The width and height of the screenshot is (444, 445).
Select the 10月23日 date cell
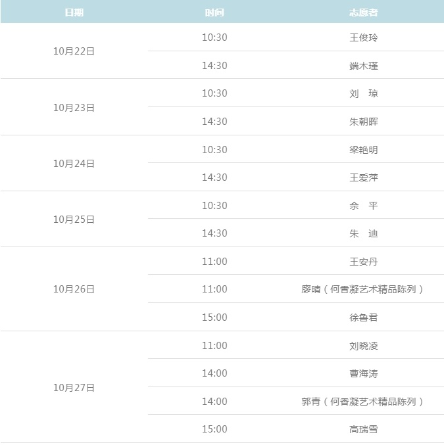click(74, 108)
